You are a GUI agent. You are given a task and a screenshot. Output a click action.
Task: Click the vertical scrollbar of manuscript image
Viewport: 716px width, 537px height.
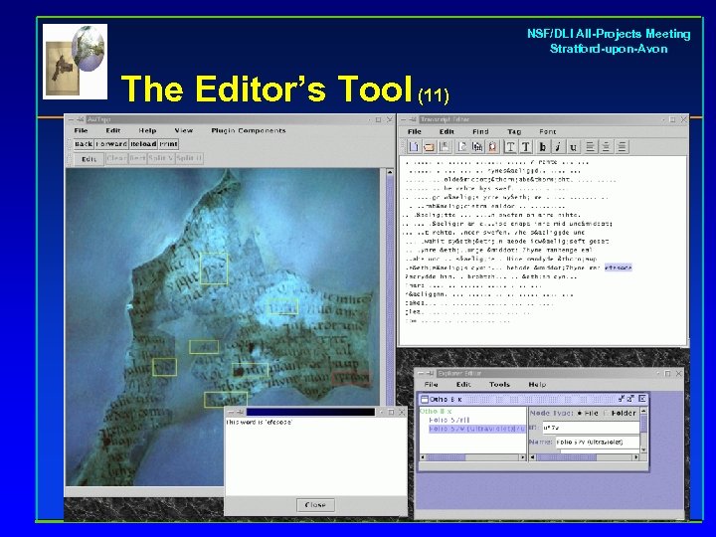point(390,287)
